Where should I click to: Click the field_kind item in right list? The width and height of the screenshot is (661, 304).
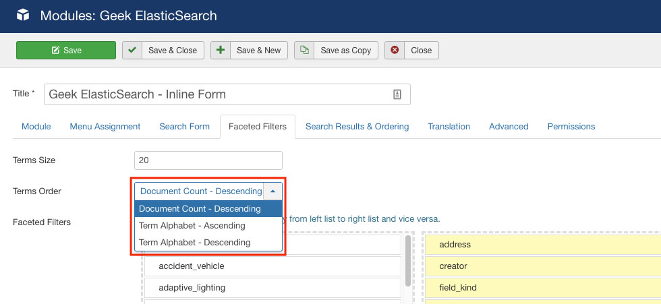pyautogui.click(x=543, y=288)
